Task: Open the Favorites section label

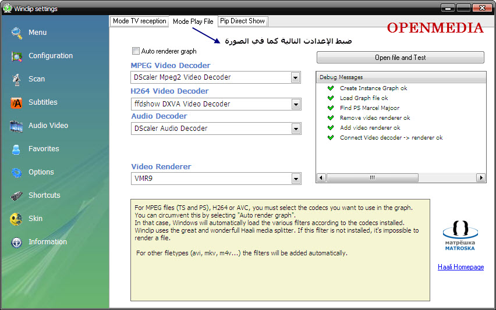Action: tap(44, 148)
